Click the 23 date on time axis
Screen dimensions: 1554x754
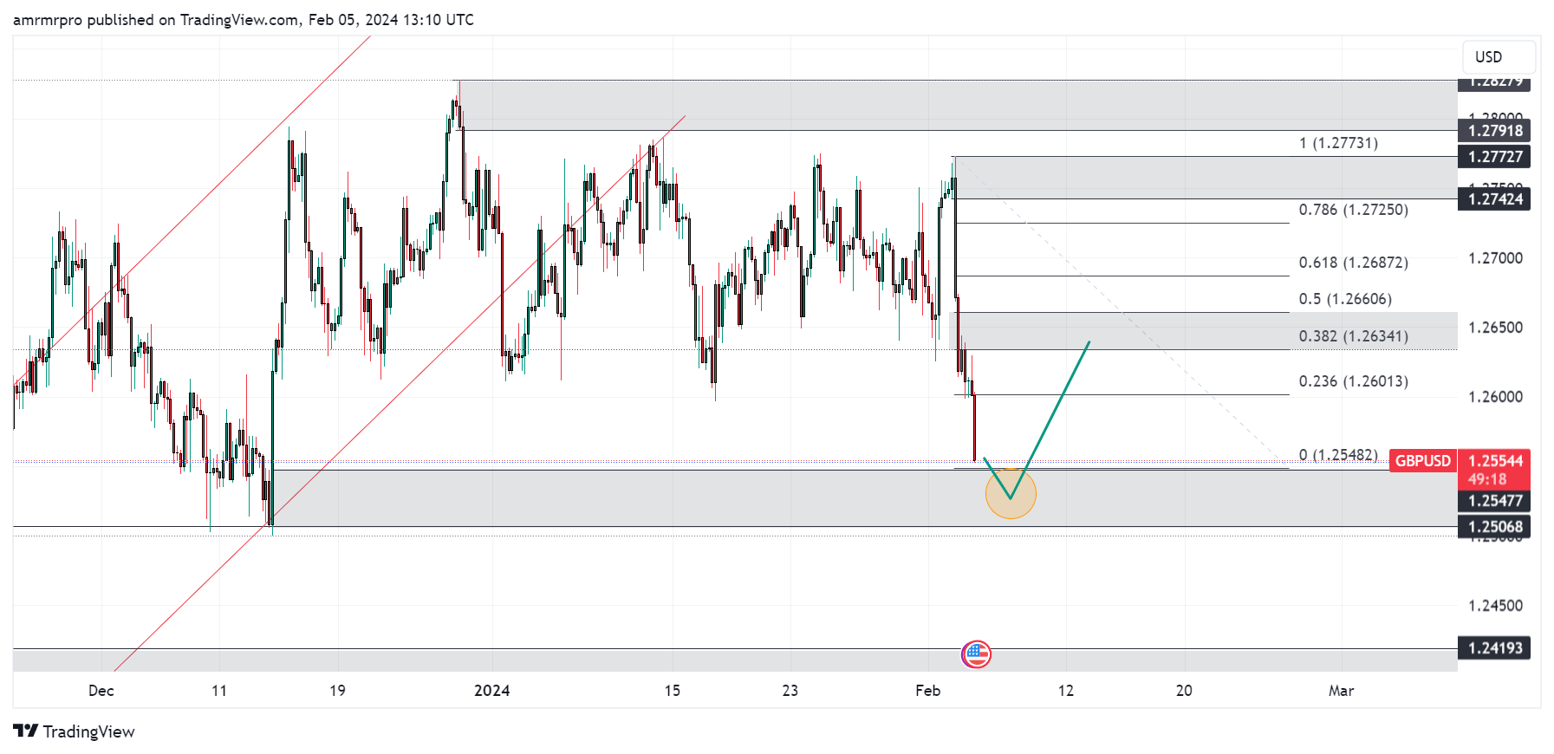(790, 691)
